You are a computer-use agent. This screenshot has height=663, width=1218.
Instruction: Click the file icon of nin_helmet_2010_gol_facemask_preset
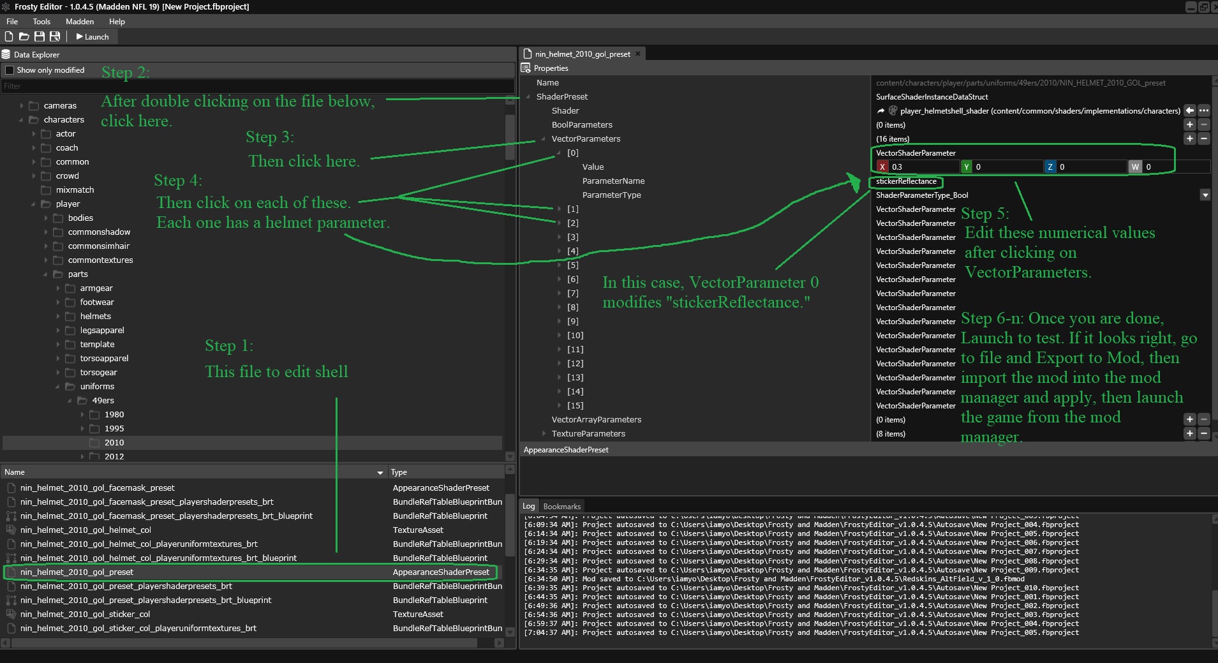[x=11, y=488]
